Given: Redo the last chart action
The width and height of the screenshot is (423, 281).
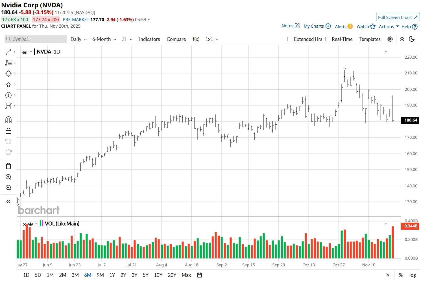Looking at the screenshot, I should pyautogui.click(x=8, y=152).
